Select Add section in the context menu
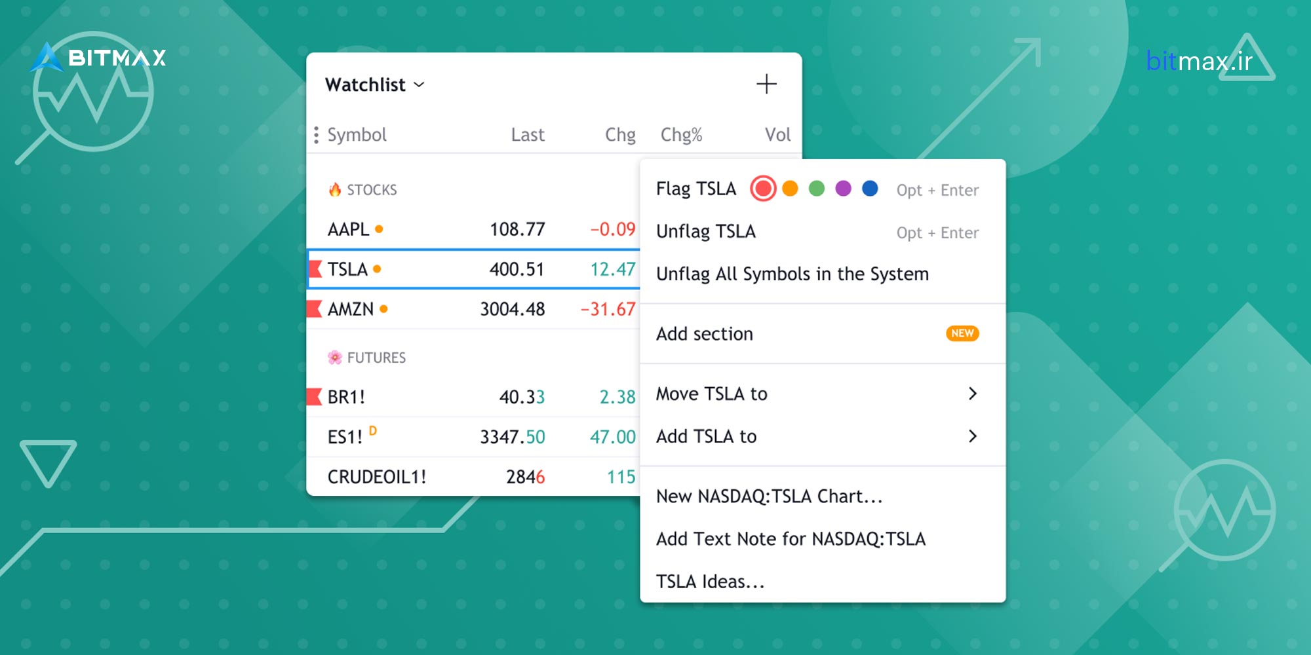1311x655 pixels. (x=823, y=333)
